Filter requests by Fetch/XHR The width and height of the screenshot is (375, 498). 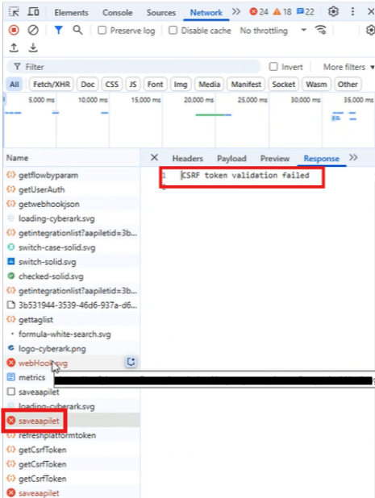[52, 84]
